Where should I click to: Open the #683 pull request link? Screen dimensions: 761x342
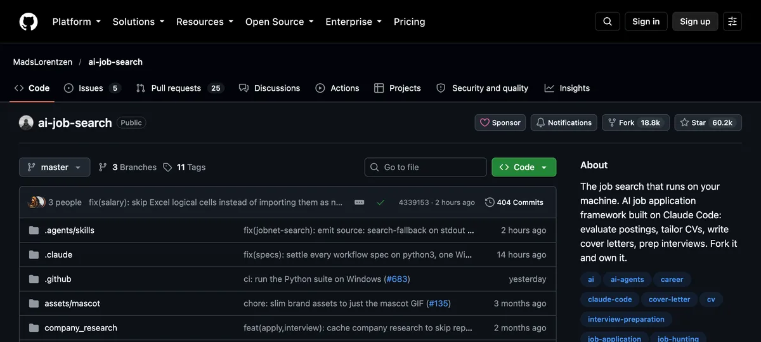pyautogui.click(x=397, y=279)
